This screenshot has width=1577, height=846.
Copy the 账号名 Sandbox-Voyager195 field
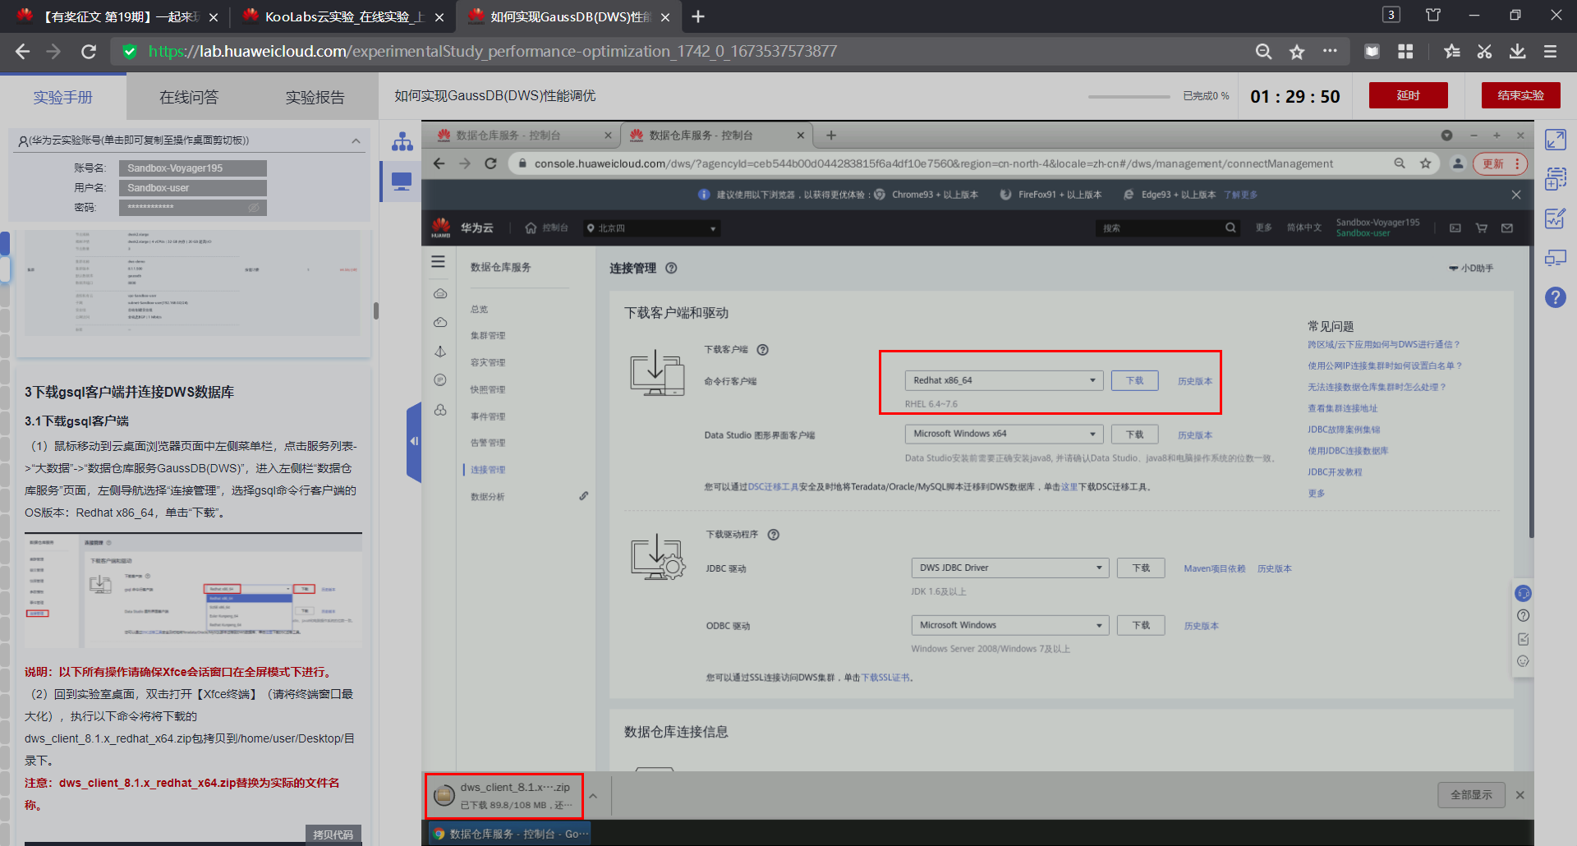[192, 168]
